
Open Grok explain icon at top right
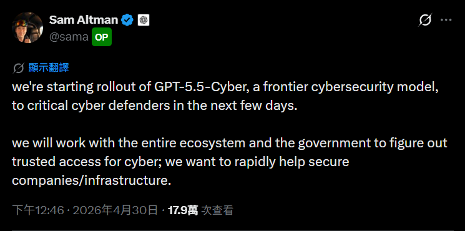425,20
